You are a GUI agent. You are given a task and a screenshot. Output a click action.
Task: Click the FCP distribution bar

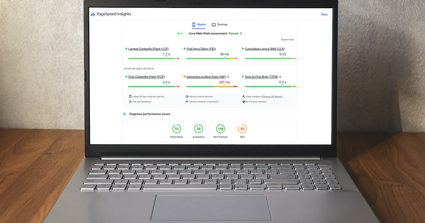coord(154,86)
